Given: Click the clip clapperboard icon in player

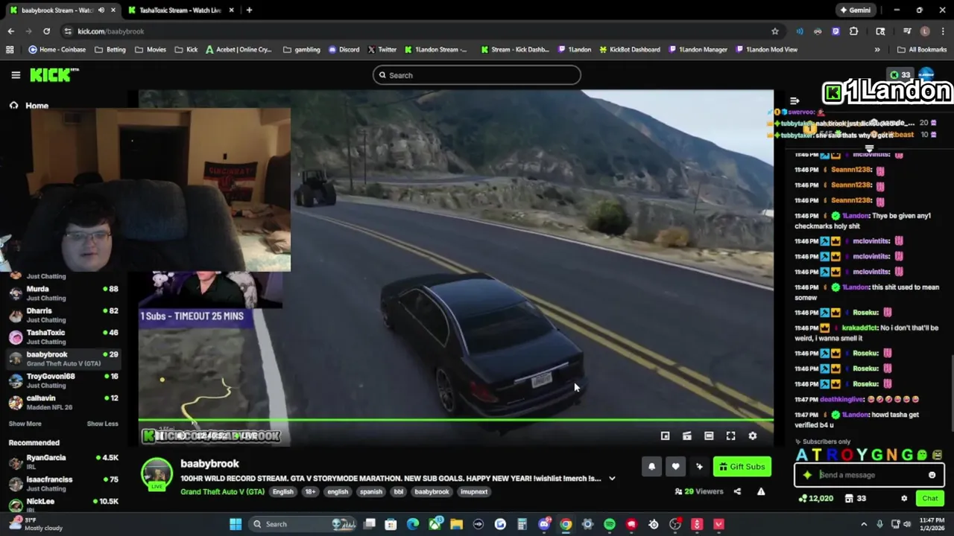Looking at the screenshot, I should 687,436.
